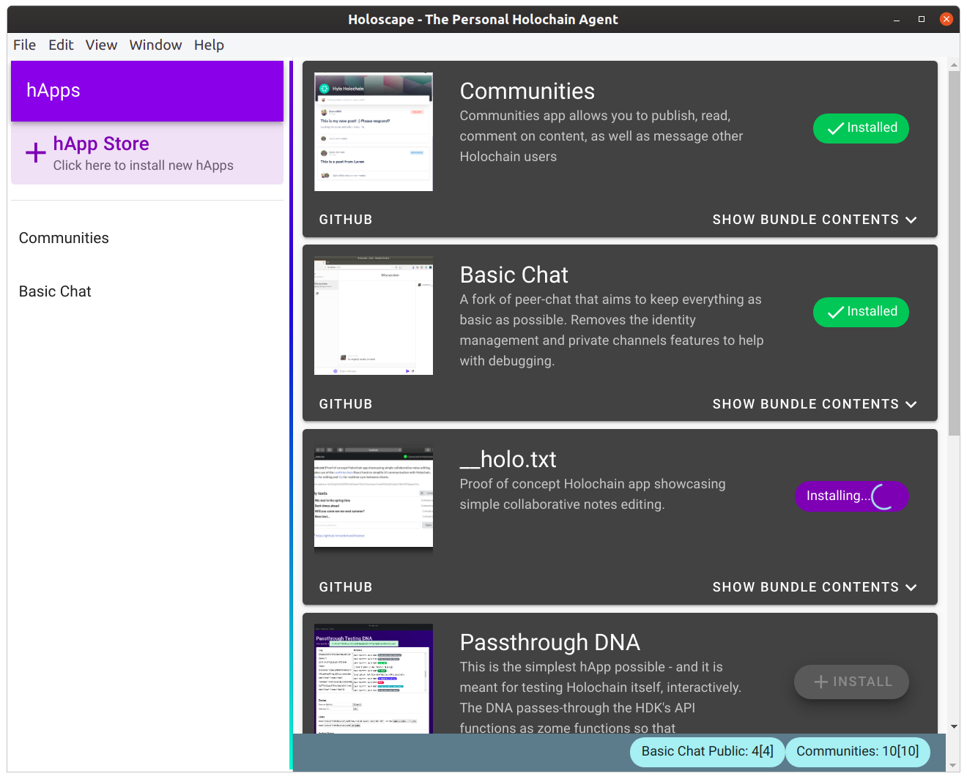Click the window title 'Holoscape - The Personal Holochain Agent'

pos(483,20)
